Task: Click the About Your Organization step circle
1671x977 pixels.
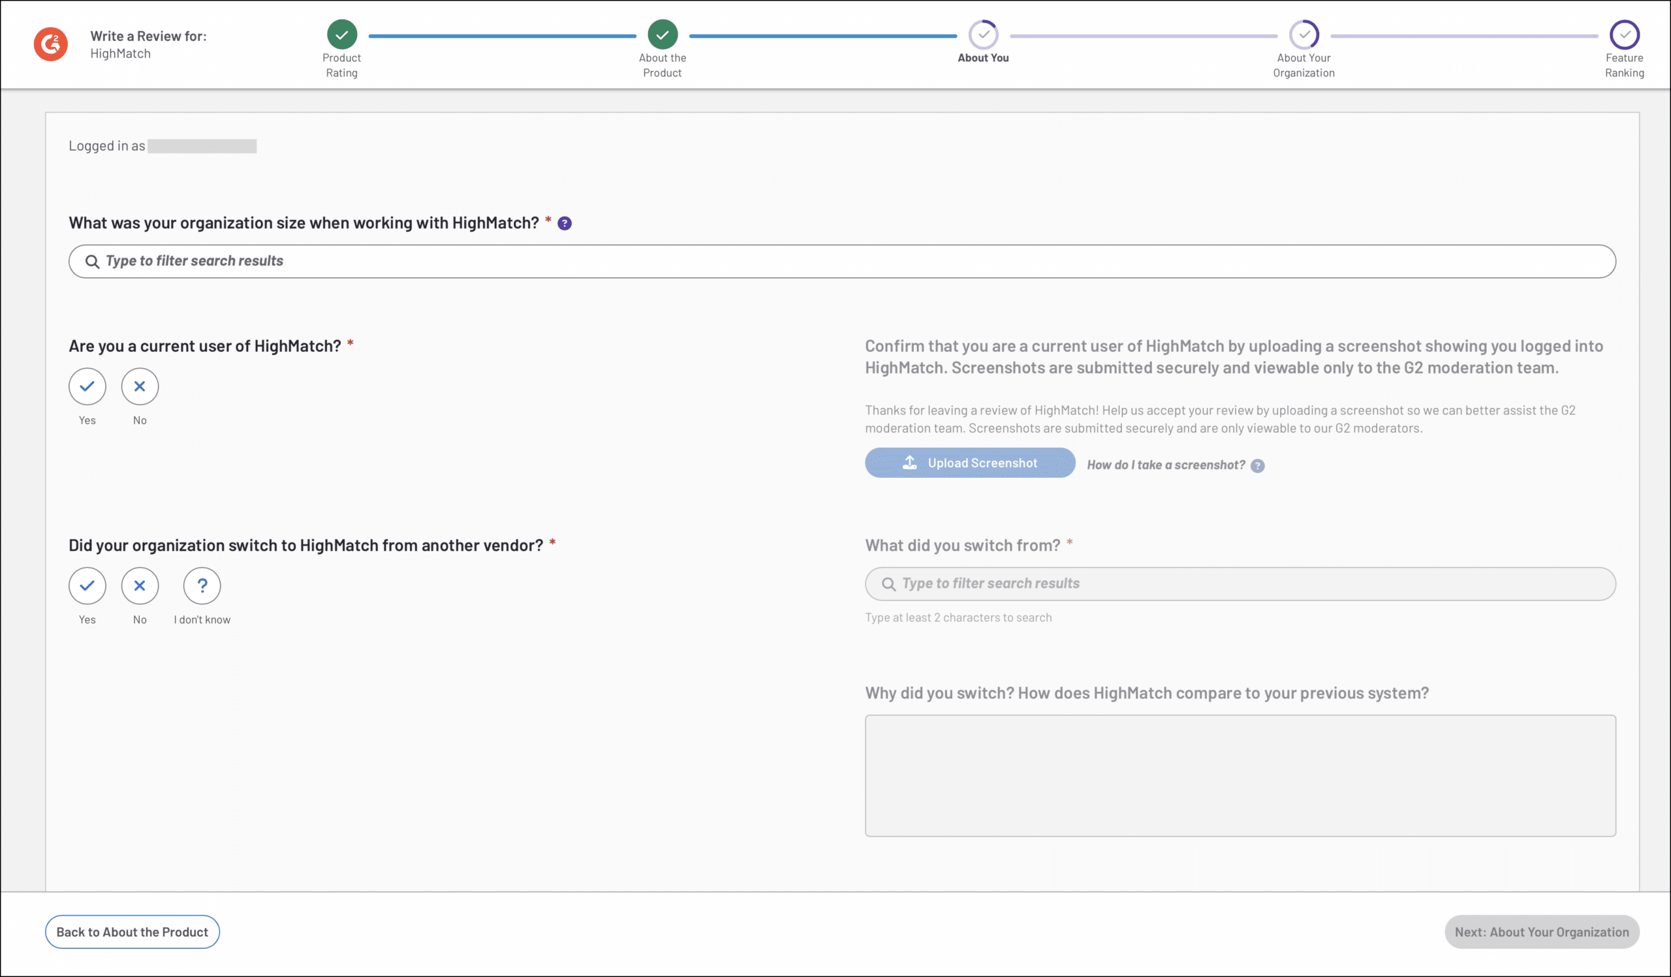Action: coord(1303,35)
